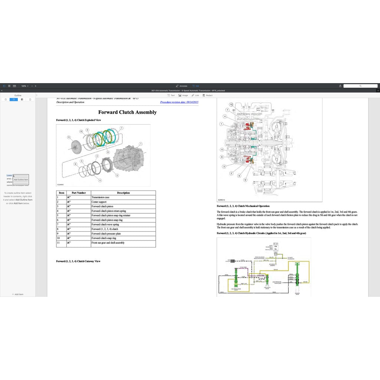
Task: Switch to the bookmarks panel in sidebar
Action: (6, 99)
